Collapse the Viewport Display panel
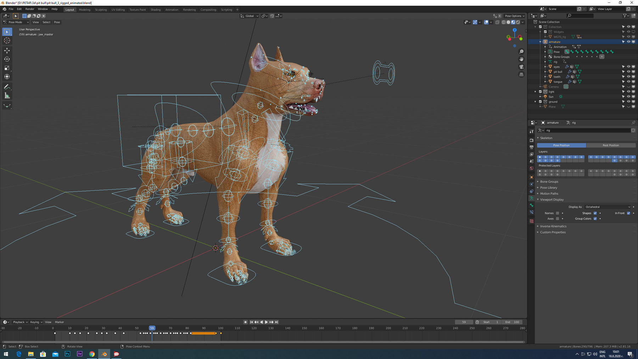 coord(552,200)
